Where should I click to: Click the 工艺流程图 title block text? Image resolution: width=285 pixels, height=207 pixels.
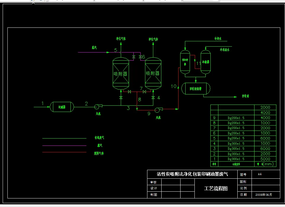[216, 188]
